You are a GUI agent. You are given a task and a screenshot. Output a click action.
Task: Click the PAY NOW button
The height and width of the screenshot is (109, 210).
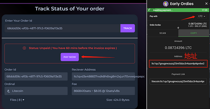(x=70, y=57)
